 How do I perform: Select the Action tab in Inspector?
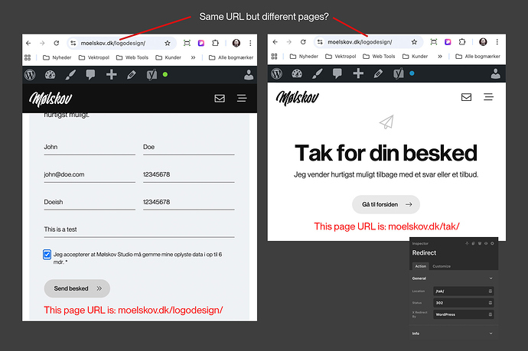coord(420,266)
